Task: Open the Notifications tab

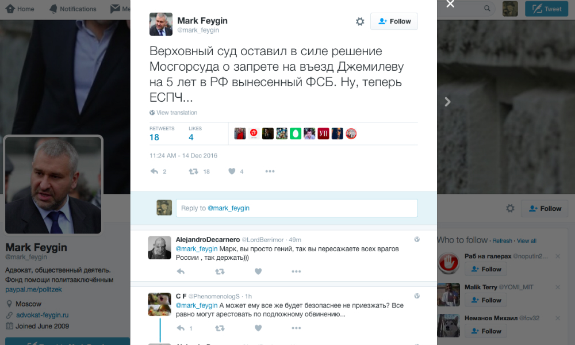Action: coord(73,9)
